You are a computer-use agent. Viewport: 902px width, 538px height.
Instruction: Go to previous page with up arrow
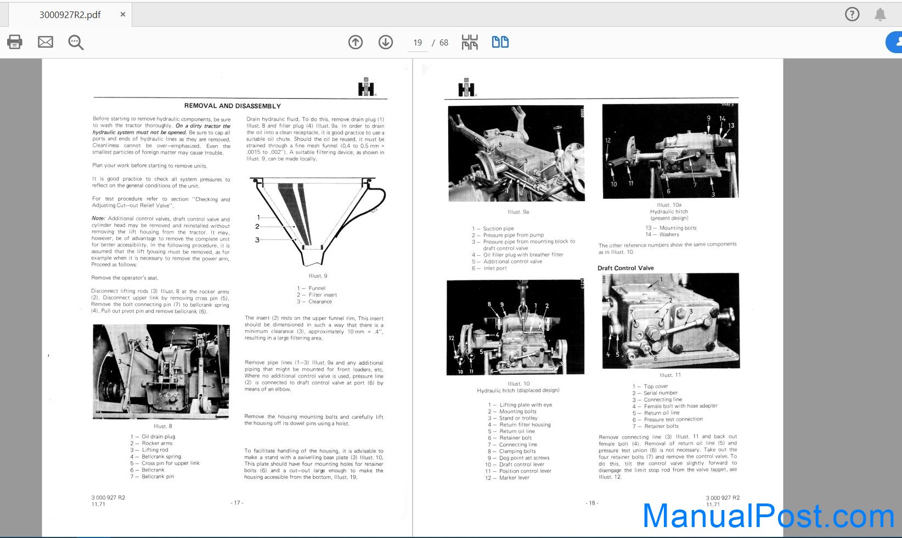356,42
